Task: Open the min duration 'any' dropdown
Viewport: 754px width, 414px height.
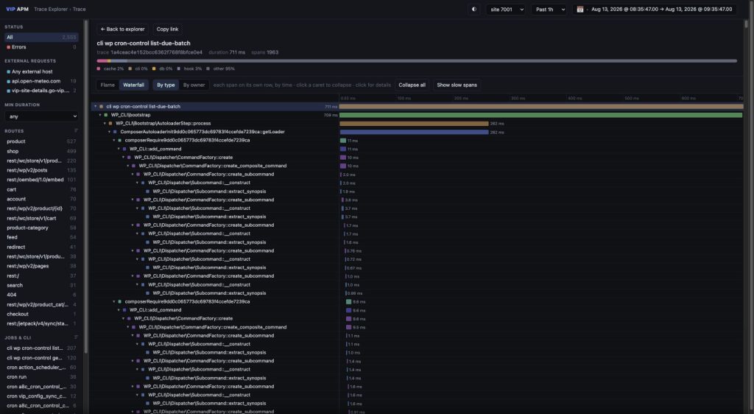Action: 41,116
